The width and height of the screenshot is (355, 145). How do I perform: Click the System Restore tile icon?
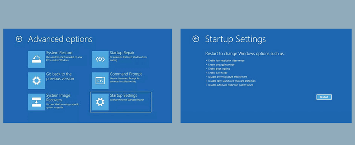[36, 59]
